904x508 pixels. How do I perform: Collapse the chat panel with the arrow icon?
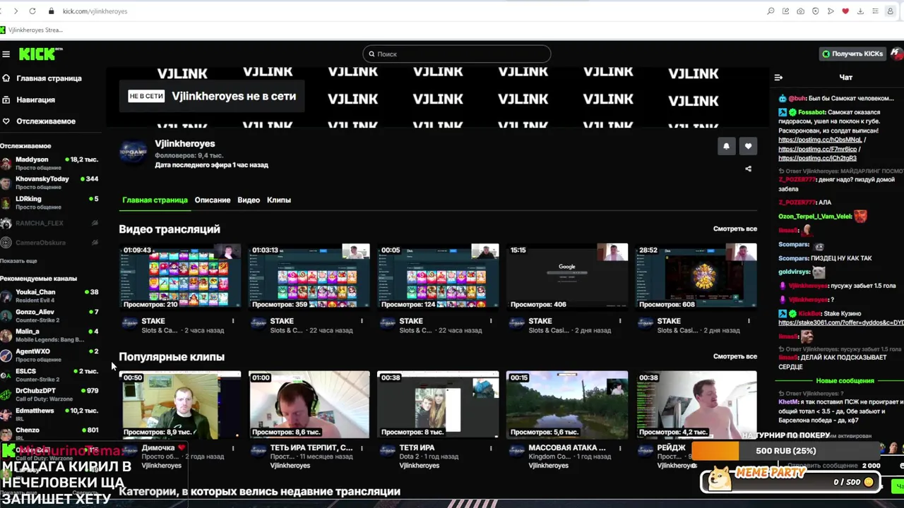[778, 78]
